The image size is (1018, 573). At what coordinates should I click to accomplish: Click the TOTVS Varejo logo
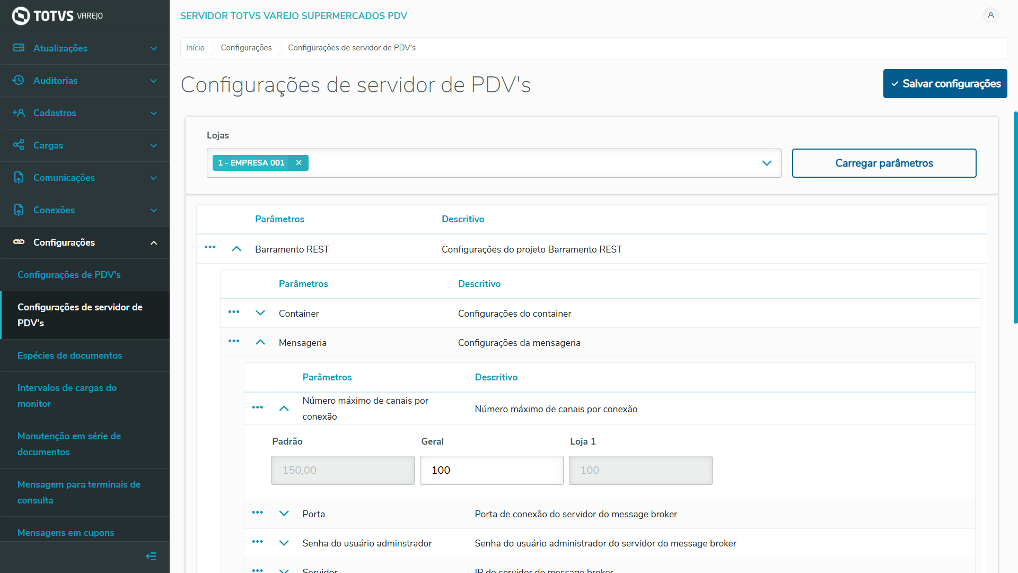[x=57, y=16]
